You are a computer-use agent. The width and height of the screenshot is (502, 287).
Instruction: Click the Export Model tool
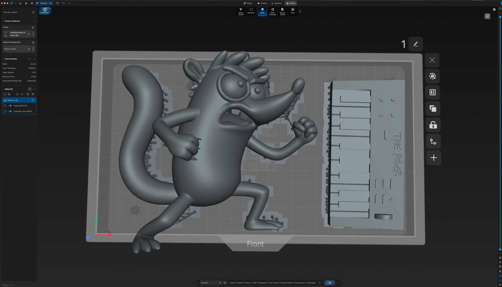click(x=283, y=11)
